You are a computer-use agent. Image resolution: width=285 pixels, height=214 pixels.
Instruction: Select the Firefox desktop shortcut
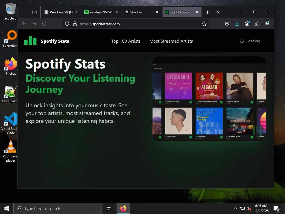point(11,66)
